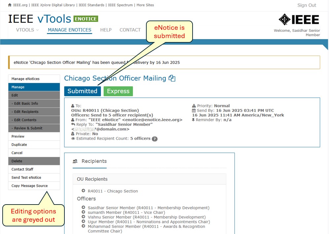
Task: Click the Welcome, Sasidhar Senior Member text
Action: pyautogui.click(x=297, y=32)
